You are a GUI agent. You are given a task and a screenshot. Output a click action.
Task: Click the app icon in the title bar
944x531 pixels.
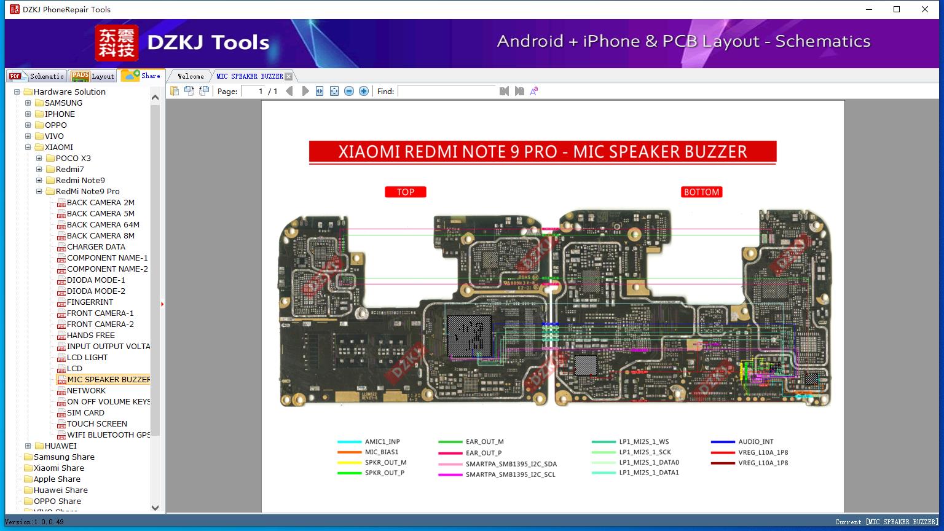point(15,9)
